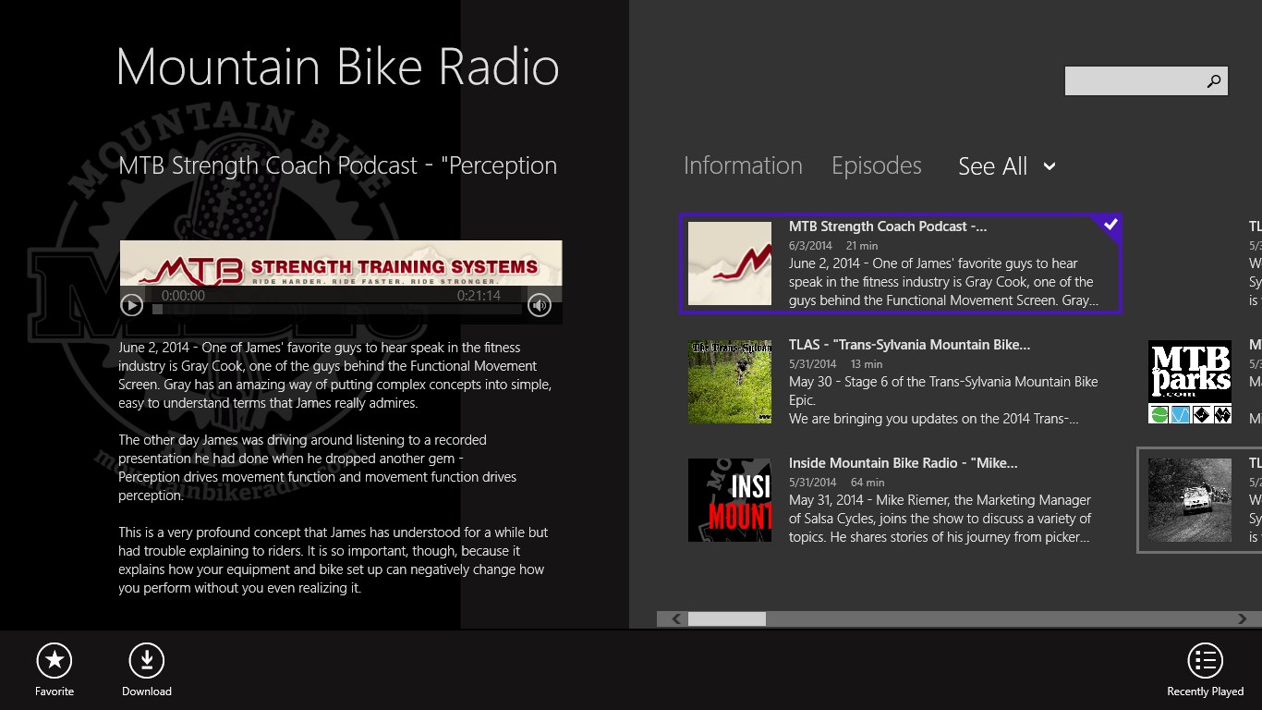Select the black-and-white rally car thumbnail
The image size is (1262, 710).
coord(1189,500)
